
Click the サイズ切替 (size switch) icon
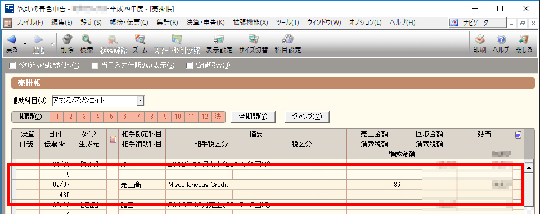[x=254, y=40]
